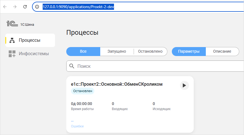Click the browser reload icon
The height and width of the screenshot is (135, 244).
pyautogui.click(x=25, y=7)
